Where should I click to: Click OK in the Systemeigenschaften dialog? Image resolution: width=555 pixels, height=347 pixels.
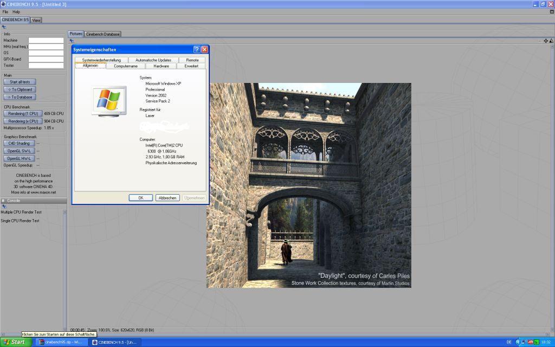pos(141,198)
